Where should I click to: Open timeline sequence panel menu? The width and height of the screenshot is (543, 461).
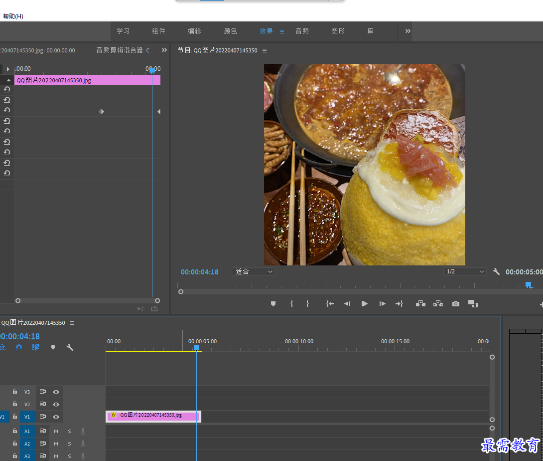coord(72,323)
